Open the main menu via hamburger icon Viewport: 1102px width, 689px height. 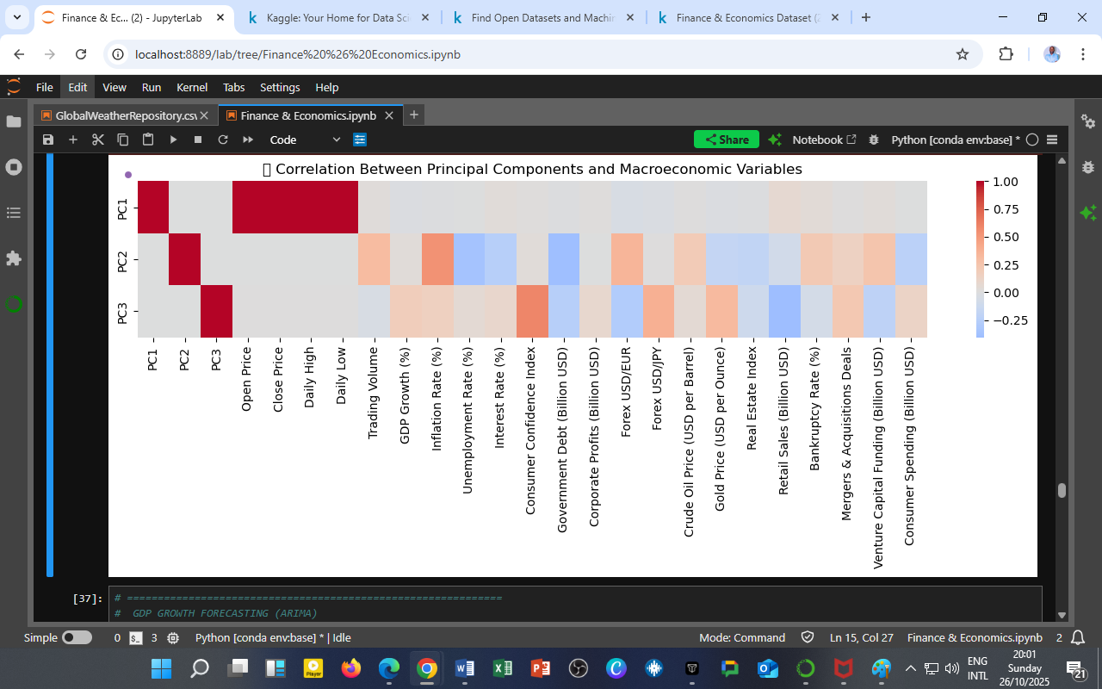click(1052, 139)
